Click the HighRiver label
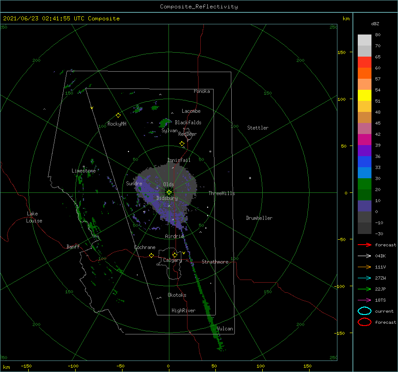This screenshot has height=372, width=398. point(184,311)
